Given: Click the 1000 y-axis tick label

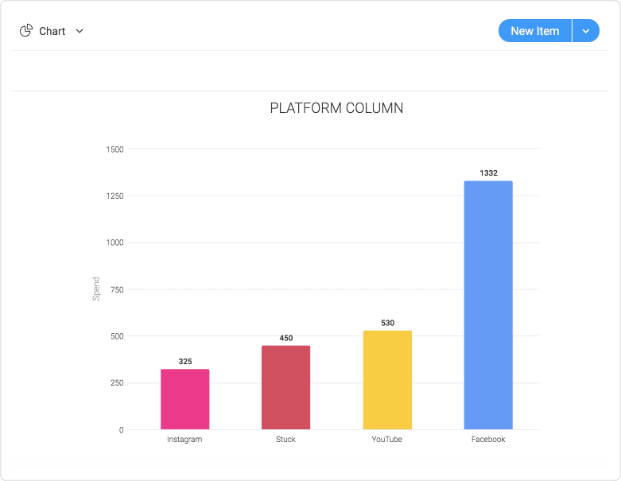Looking at the screenshot, I should pos(114,242).
